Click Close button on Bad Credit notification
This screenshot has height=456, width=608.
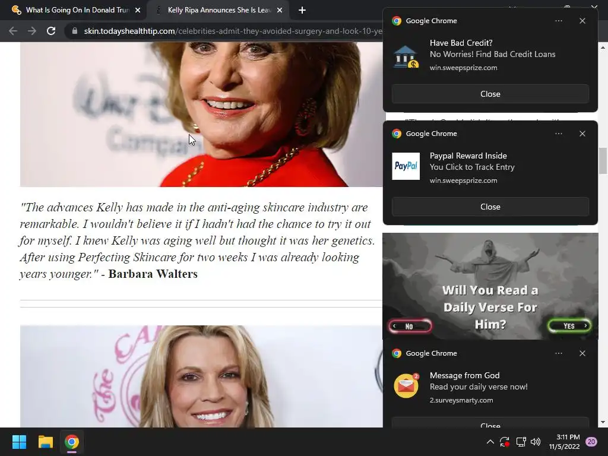pos(490,94)
